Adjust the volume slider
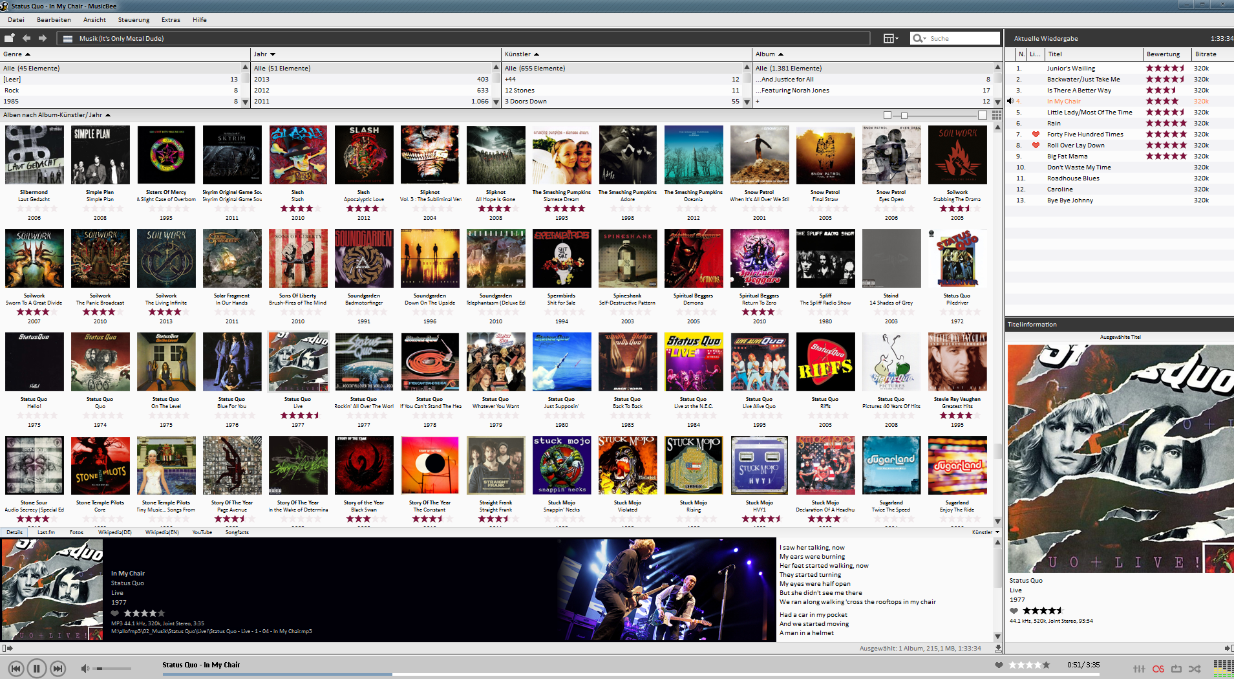Screen dimensions: 1234x679 click(112, 669)
